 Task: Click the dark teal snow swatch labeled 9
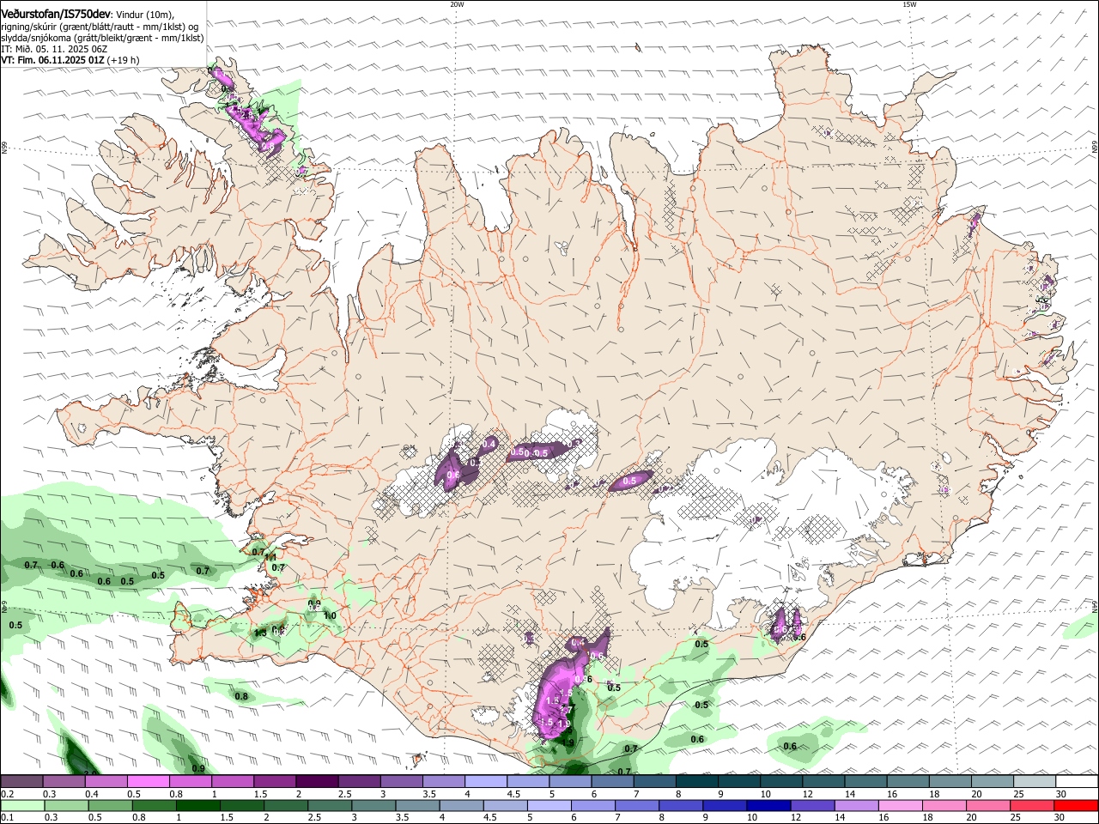(x=738, y=781)
